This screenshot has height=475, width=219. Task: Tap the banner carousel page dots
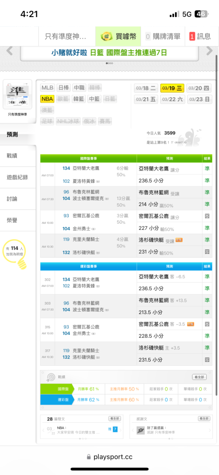[x=109, y=63]
